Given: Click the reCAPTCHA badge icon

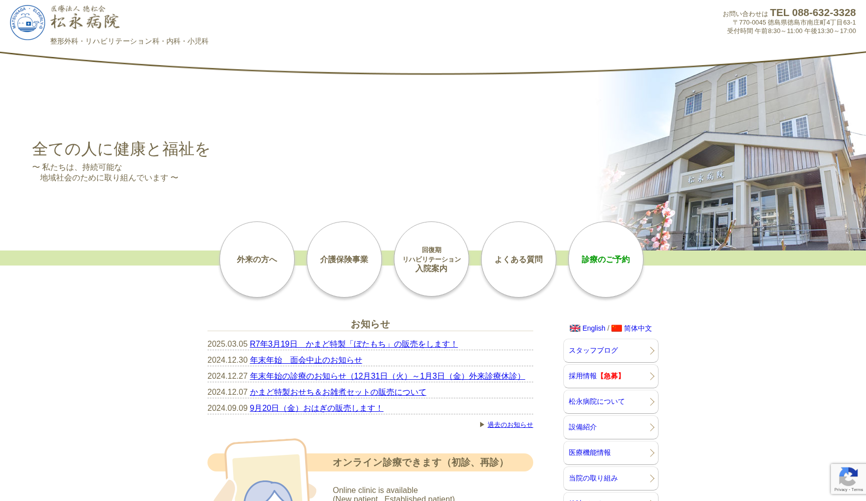Looking at the screenshot, I should 848,476.
